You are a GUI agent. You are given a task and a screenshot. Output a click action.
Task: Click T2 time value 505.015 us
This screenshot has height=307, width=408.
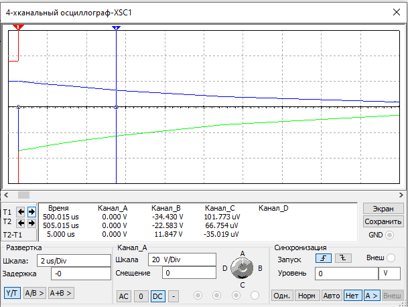coord(60,225)
